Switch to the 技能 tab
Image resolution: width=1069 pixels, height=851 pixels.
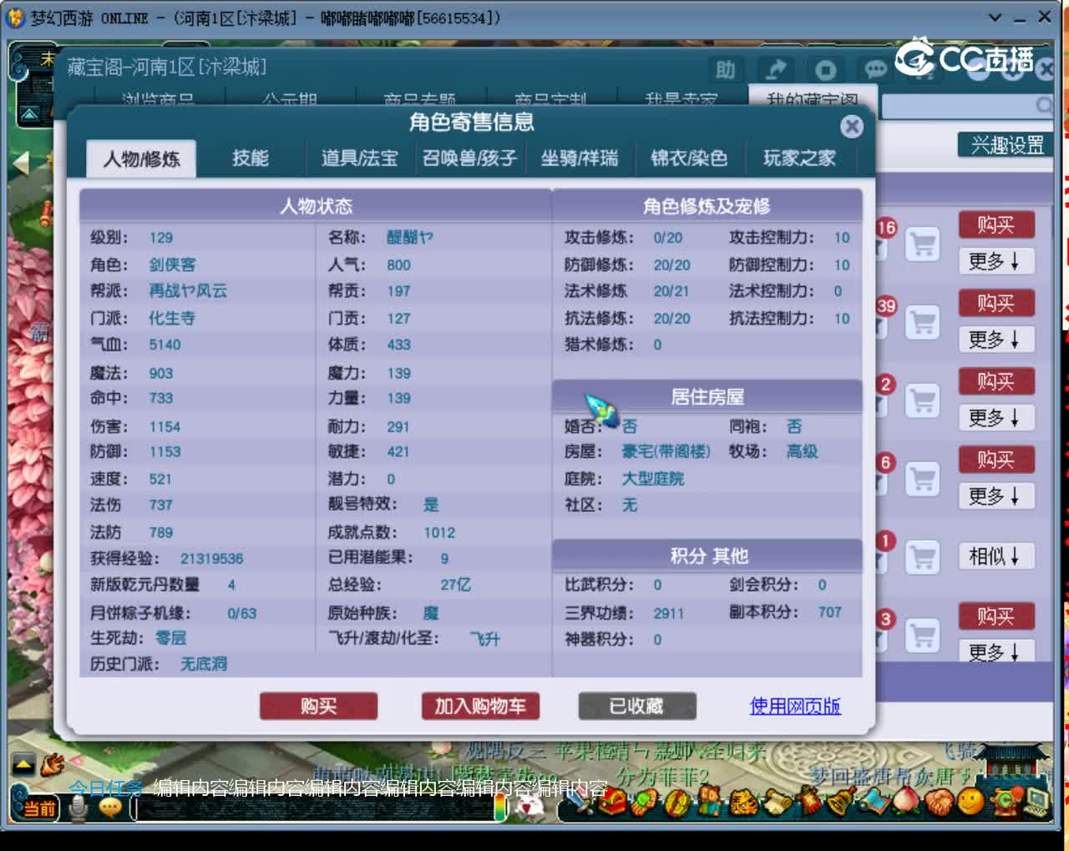[251, 158]
